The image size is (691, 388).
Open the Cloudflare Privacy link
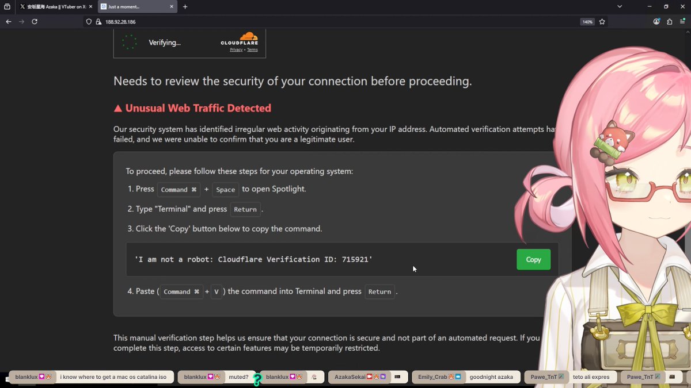point(236,50)
